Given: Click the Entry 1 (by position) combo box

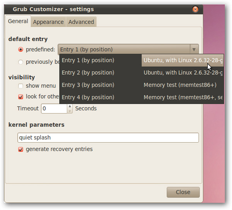Looking at the screenshot, I should [x=124, y=49].
